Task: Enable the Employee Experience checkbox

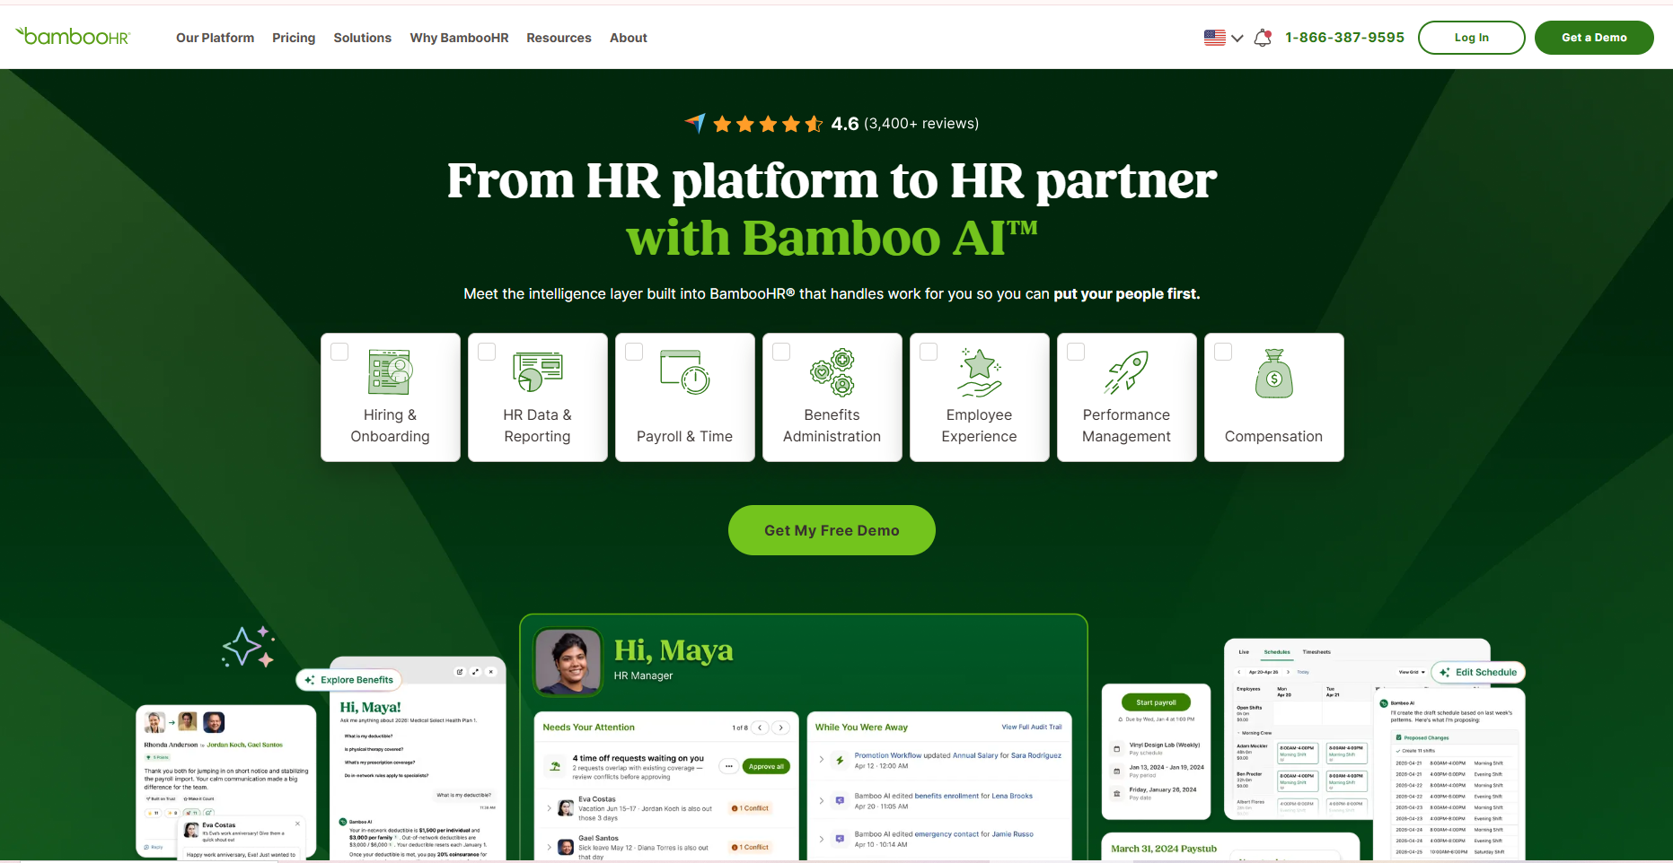Action: 929,352
